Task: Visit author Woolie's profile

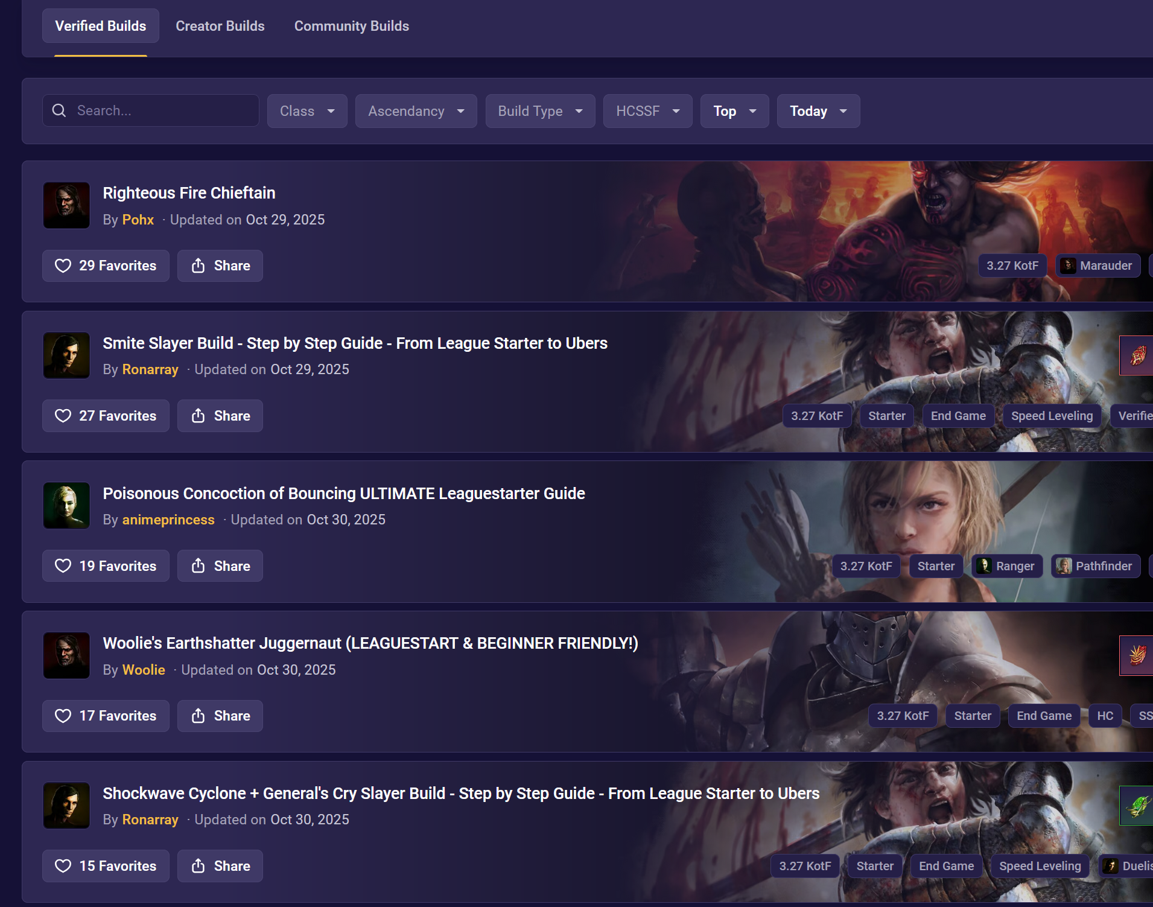Action: (144, 670)
